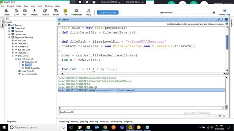
Task: Click the search forum go icon
Action: pos(214,12)
